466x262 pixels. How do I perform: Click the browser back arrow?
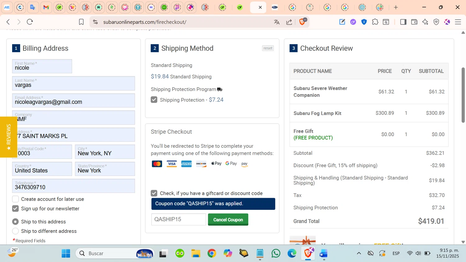(x=8, y=22)
